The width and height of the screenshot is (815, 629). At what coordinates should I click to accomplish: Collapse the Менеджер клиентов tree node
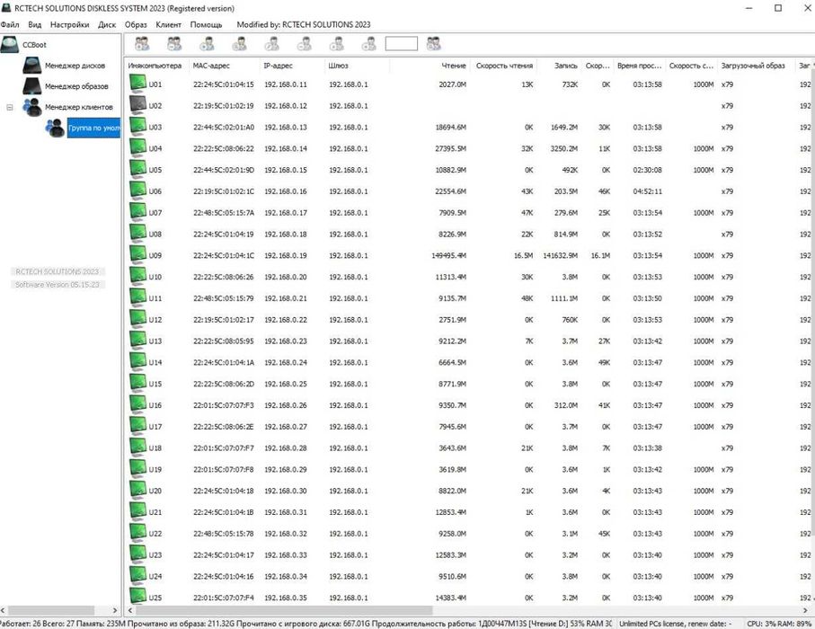[9, 107]
